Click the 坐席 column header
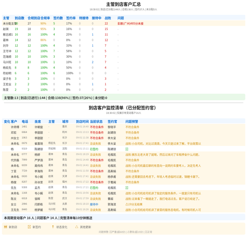The image size is (247, 243). pos(38,122)
